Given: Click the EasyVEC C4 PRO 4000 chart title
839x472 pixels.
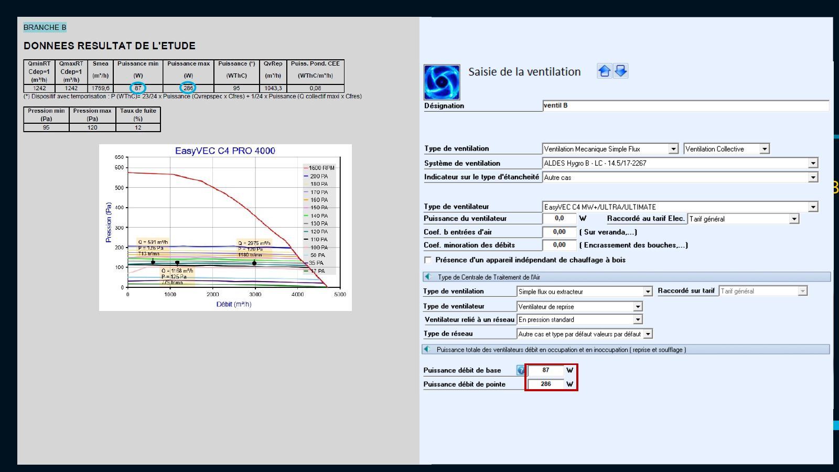Looking at the screenshot, I should pyautogui.click(x=225, y=151).
